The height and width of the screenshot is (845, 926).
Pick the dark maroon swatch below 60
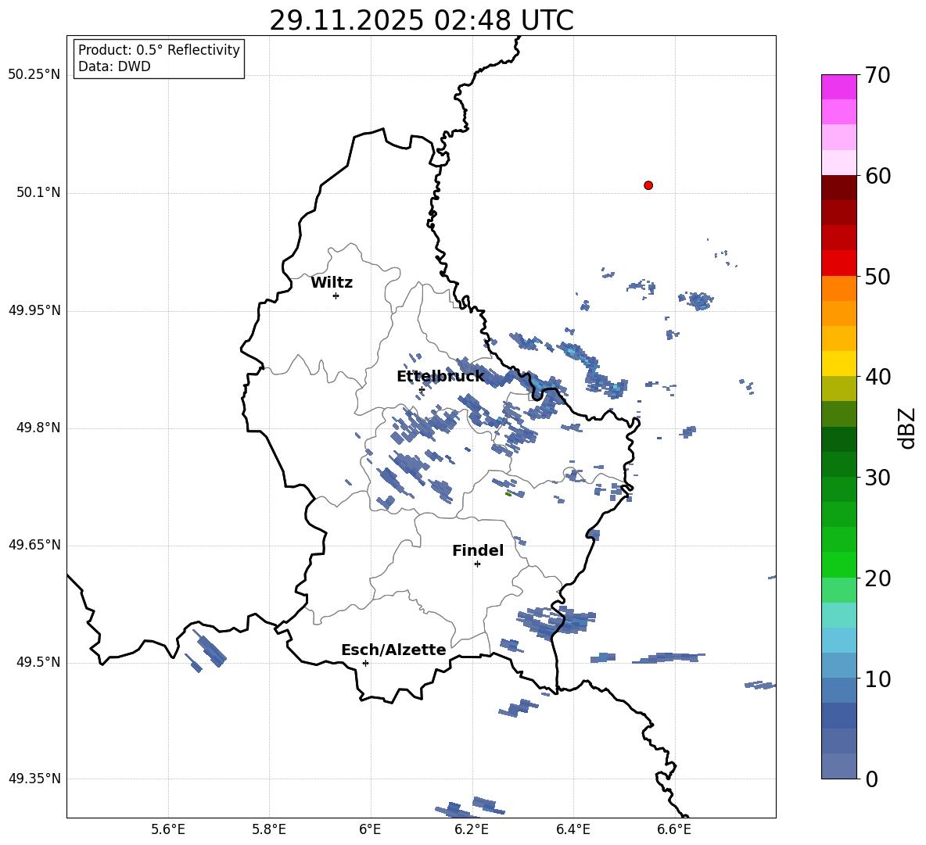pos(838,188)
